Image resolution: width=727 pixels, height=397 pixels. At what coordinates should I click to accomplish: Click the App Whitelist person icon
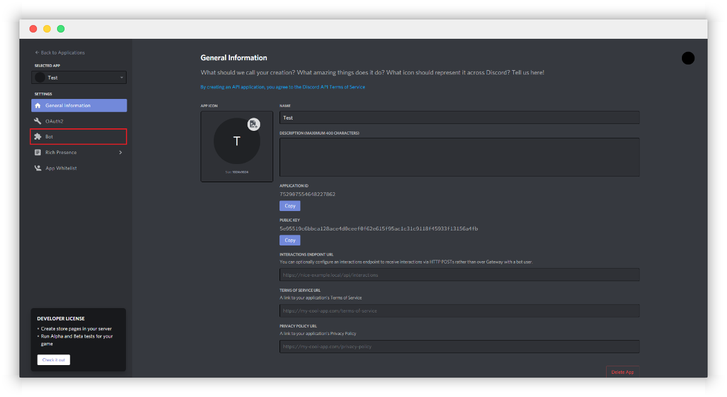click(x=38, y=168)
